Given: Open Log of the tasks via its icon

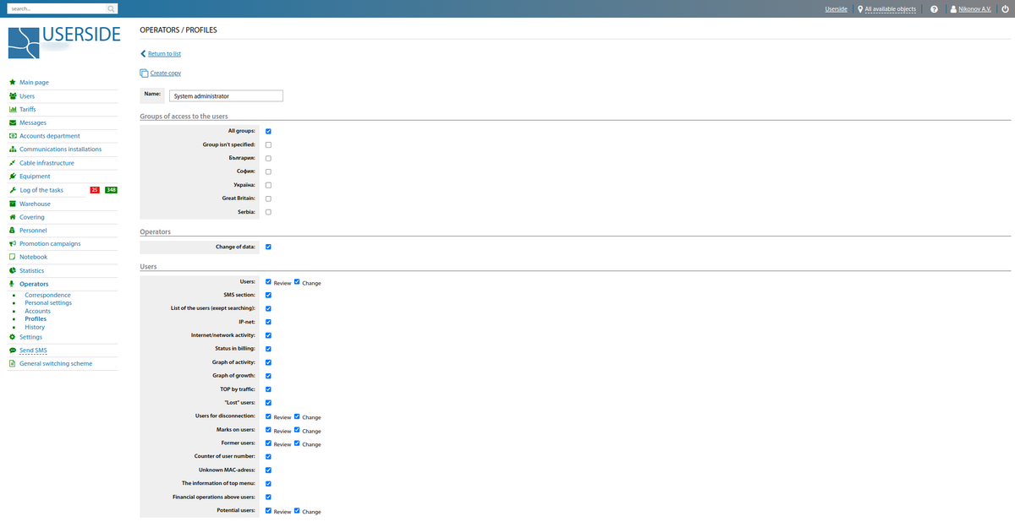Looking at the screenshot, I should [x=12, y=190].
